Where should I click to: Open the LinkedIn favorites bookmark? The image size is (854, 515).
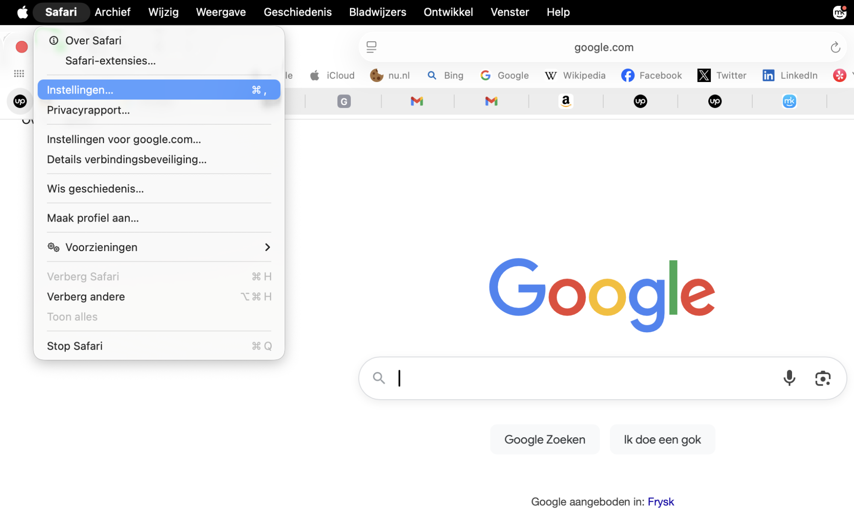790,76
